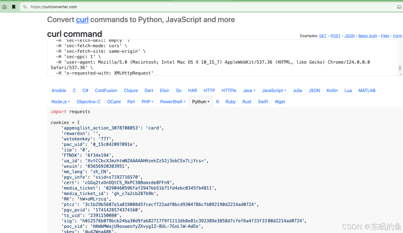403x233 pixels.
Task: Grab the textarea resize handle corner
Action: pyautogui.click(x=400, y=74)
